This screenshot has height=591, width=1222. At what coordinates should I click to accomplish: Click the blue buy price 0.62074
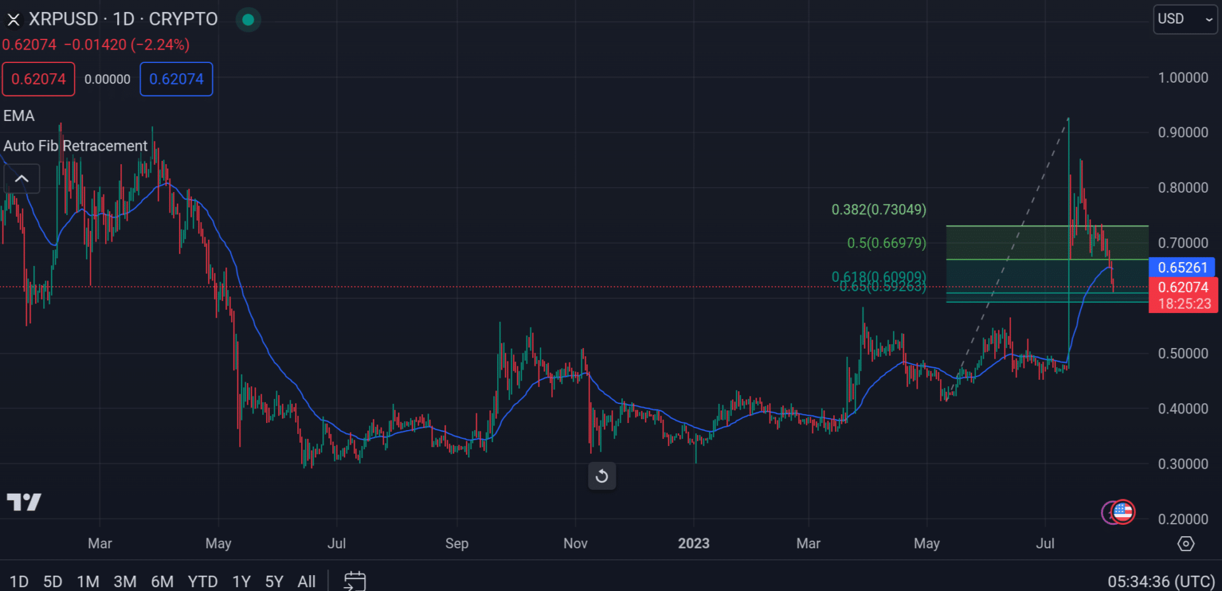[x=176, y=79]
